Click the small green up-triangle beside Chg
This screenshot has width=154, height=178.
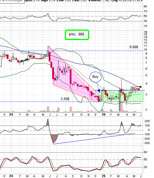(x=141, y=1)
